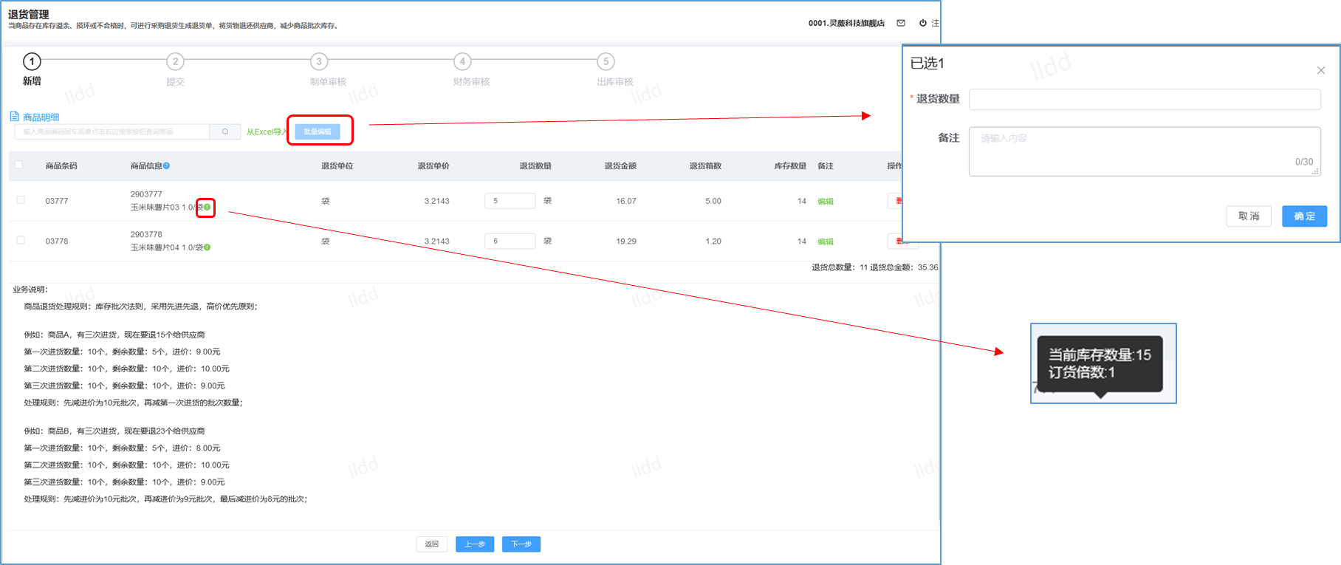Click 取消 in the 已选1 dialog
Screen dimensions: 1341x565
(1249, 216)
